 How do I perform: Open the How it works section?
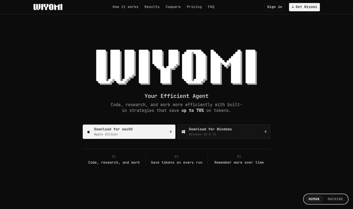(125, 7)
